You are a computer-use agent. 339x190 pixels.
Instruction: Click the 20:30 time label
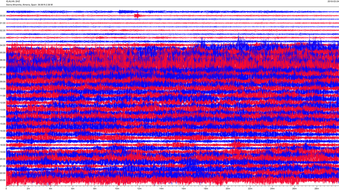click(x=3, y=159)
